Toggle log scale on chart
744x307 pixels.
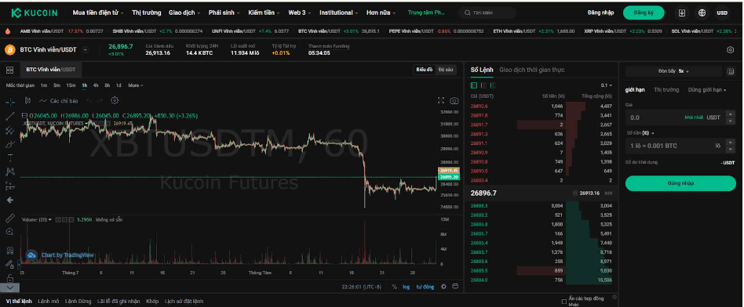click(407, 287)
